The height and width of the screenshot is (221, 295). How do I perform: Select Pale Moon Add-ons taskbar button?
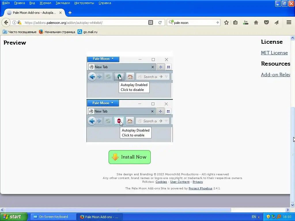point(100,217)
